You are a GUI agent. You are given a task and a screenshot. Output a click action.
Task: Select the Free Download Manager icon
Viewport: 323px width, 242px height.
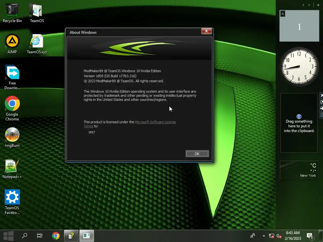click(x=12, y=78)
